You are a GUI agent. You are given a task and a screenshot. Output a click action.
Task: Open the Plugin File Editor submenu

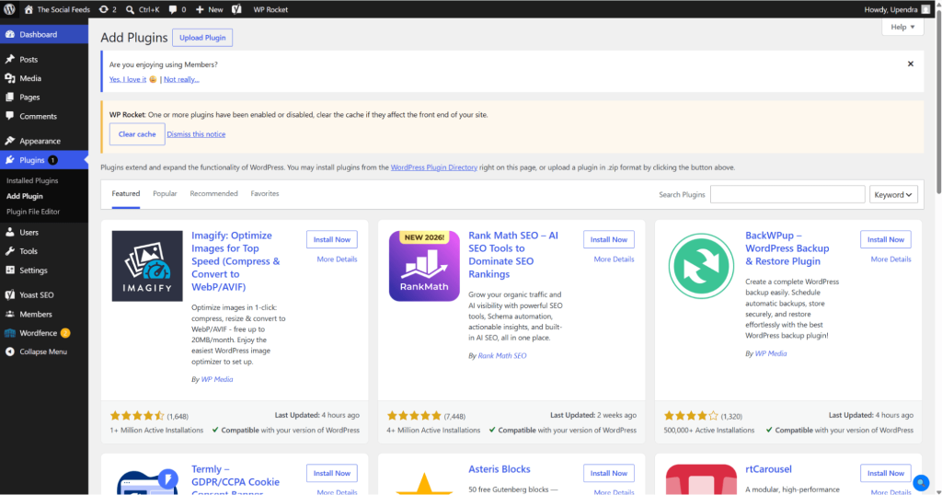(x=33, y=212)
